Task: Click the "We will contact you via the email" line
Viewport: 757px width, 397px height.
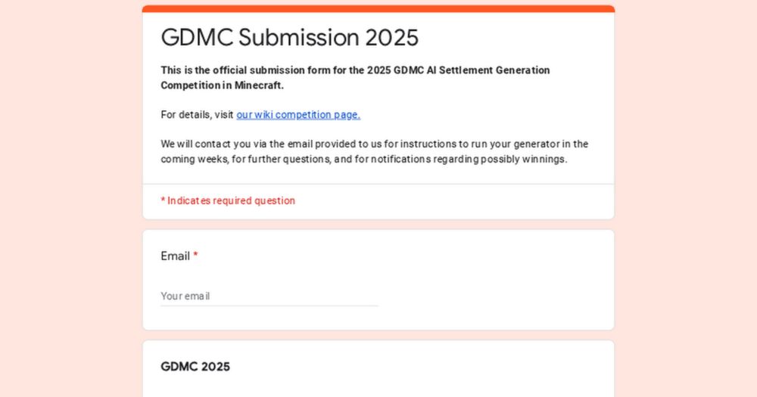Action: [374, 144]
